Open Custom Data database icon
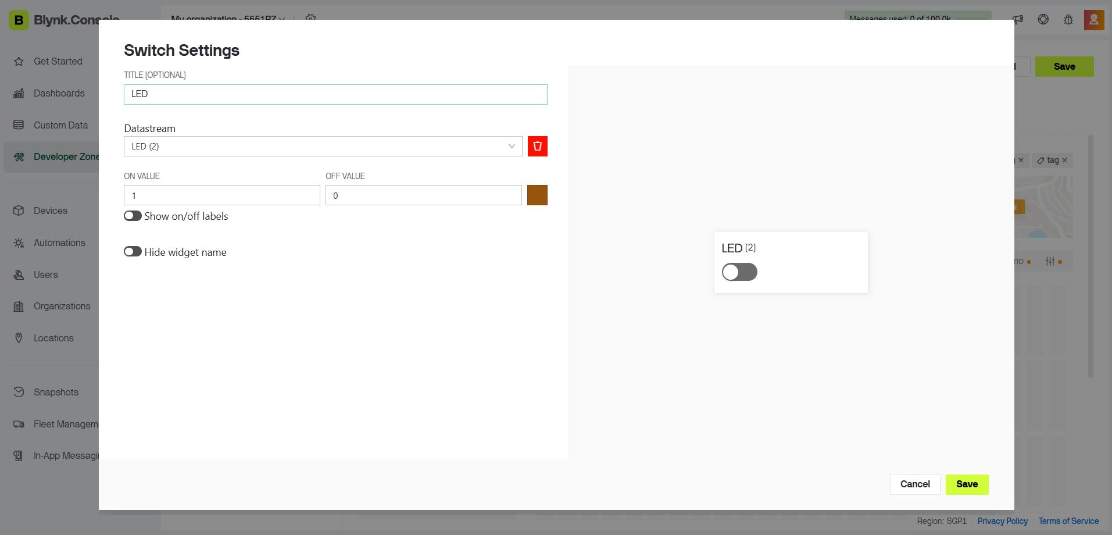The width and height of the screenshot is (1112, 535). pos(19,125)
